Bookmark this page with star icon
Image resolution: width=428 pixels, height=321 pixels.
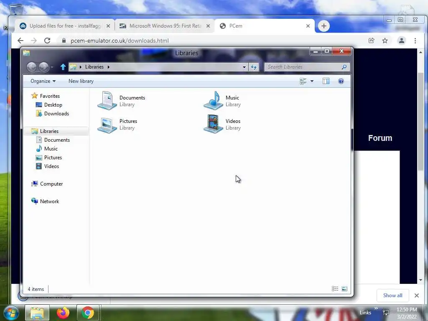click(385, 41)
